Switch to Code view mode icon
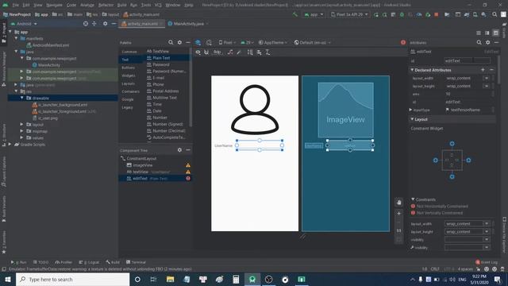Viewport: 508px width, 286px height. tap(479, 33)
